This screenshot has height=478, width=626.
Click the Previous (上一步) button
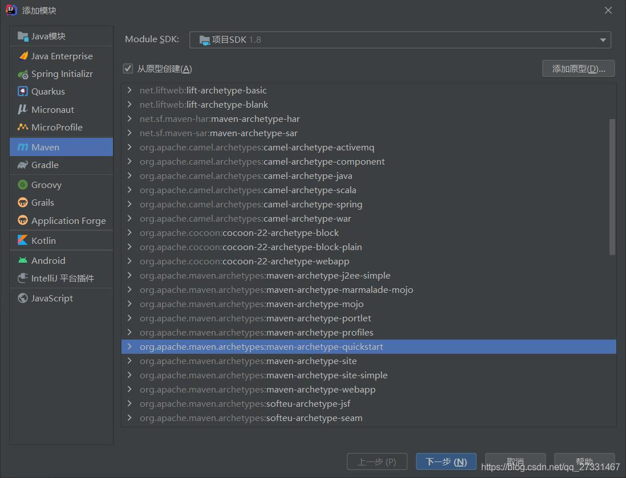pyautogui.click(x=377, y=461)
